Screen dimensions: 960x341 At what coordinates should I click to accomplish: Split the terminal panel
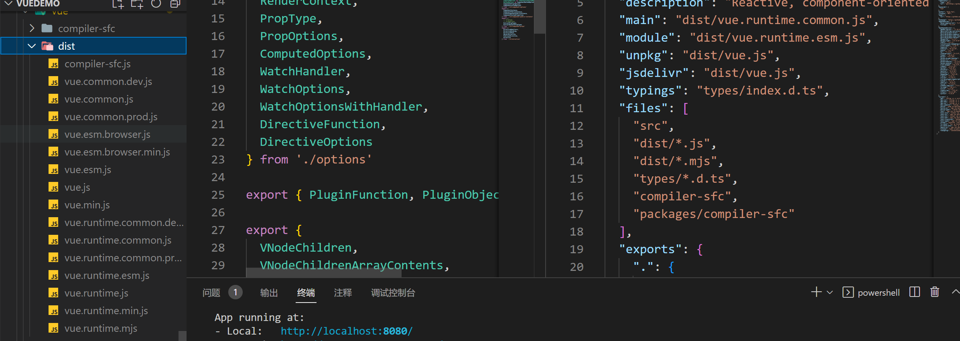coord(914,292)
